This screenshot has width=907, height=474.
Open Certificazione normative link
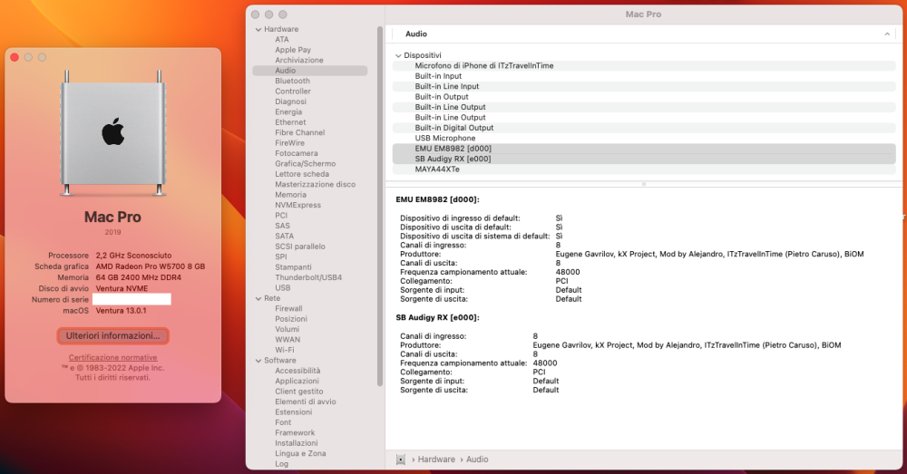point(112,358)
